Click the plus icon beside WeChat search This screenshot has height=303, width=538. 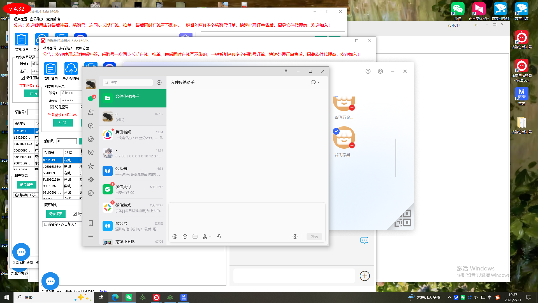(x=159, y=82)
